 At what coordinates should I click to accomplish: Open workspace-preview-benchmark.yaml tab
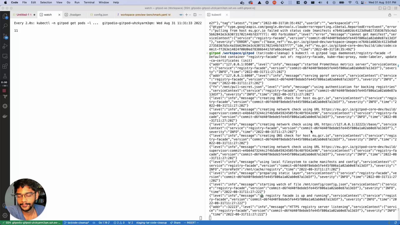[x=144, y=15]
